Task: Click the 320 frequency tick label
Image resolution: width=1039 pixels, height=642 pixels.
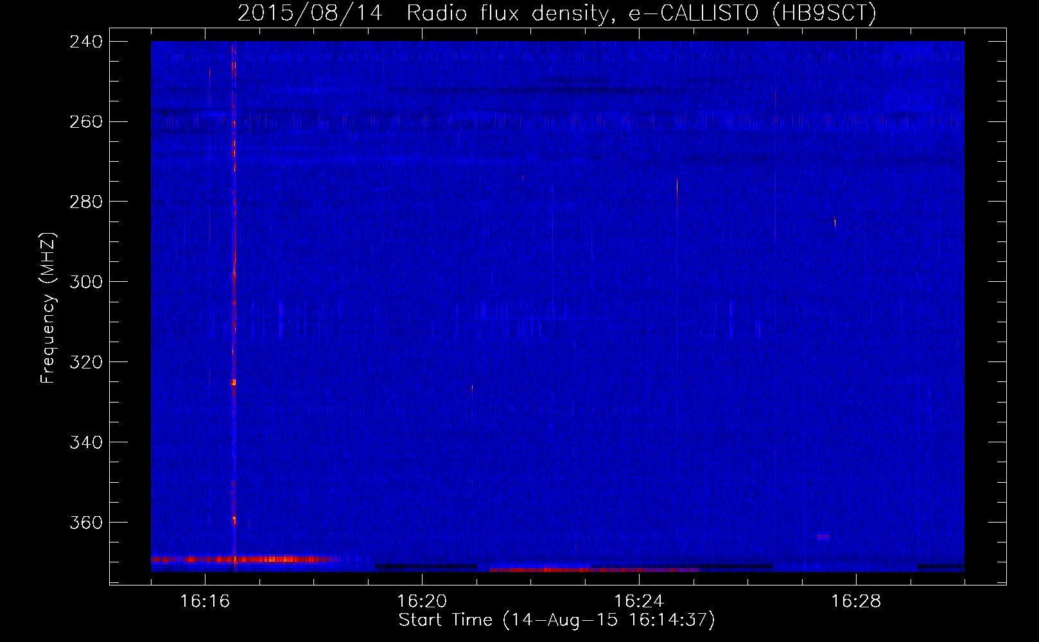Action: (x=86, y=363)
